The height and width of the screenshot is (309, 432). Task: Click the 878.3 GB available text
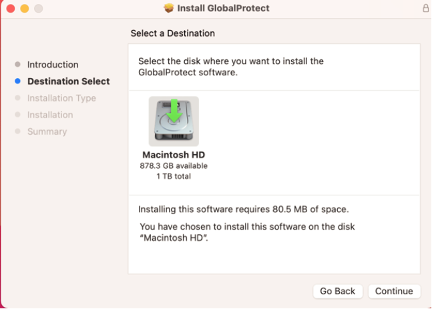174,166
